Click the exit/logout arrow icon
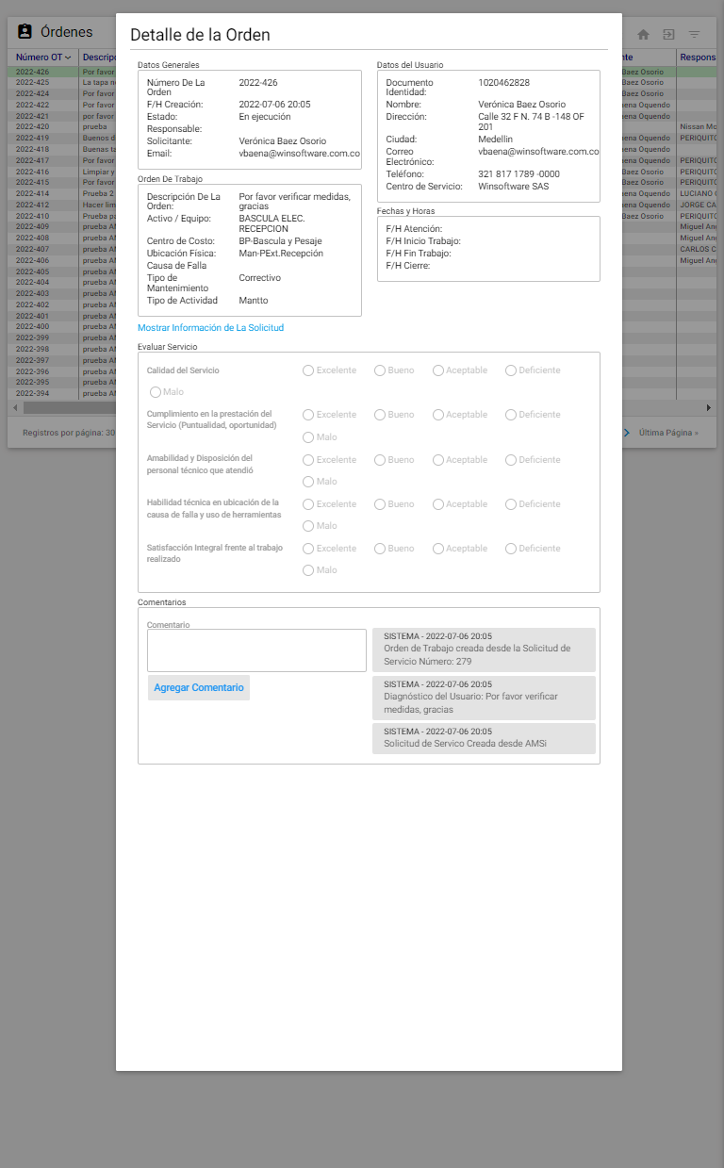 pyautogui.click(x=668, y=34)
